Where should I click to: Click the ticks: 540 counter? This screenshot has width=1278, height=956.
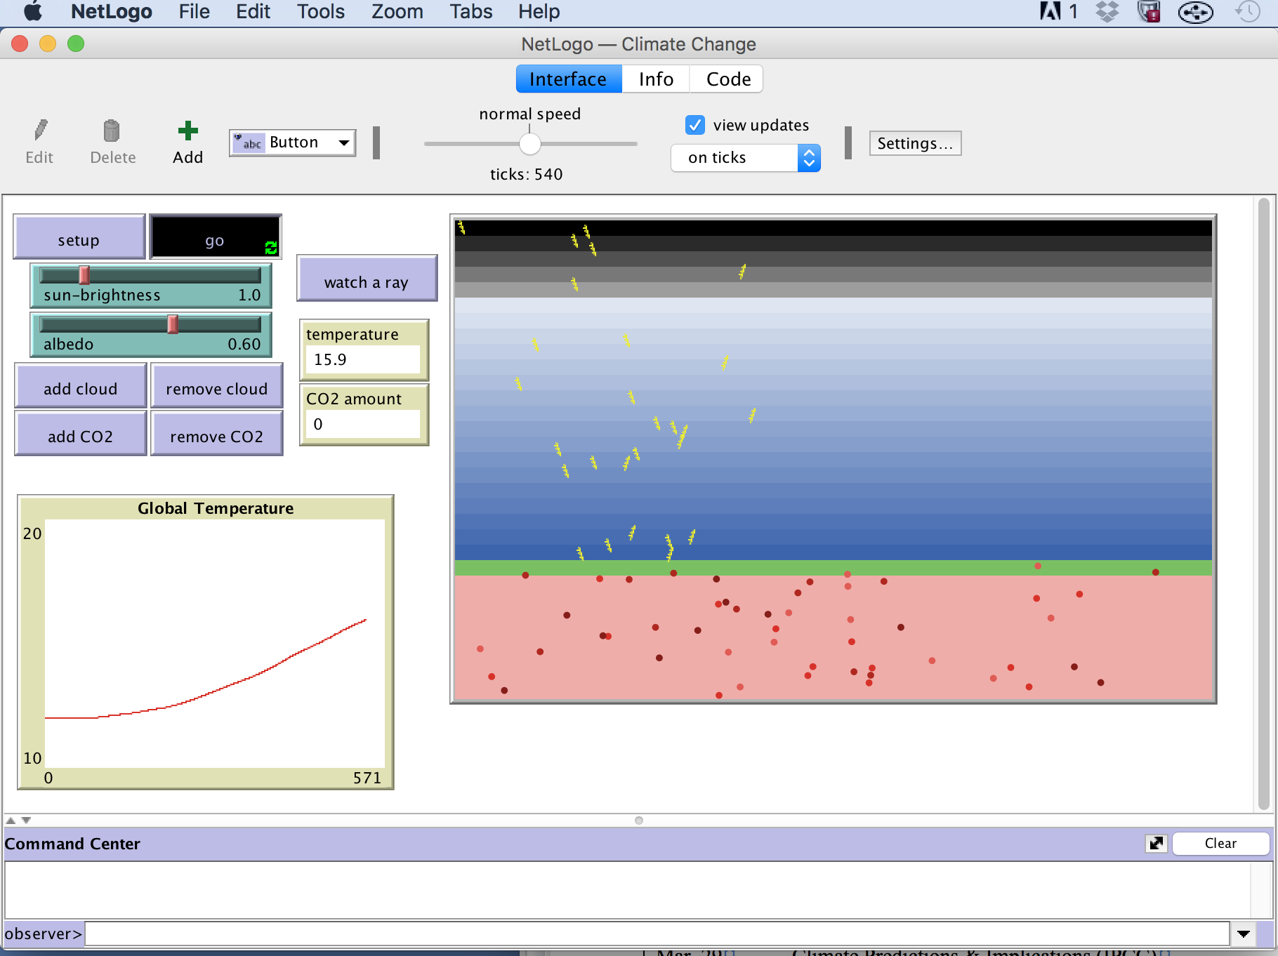click(x=526, y=174)
